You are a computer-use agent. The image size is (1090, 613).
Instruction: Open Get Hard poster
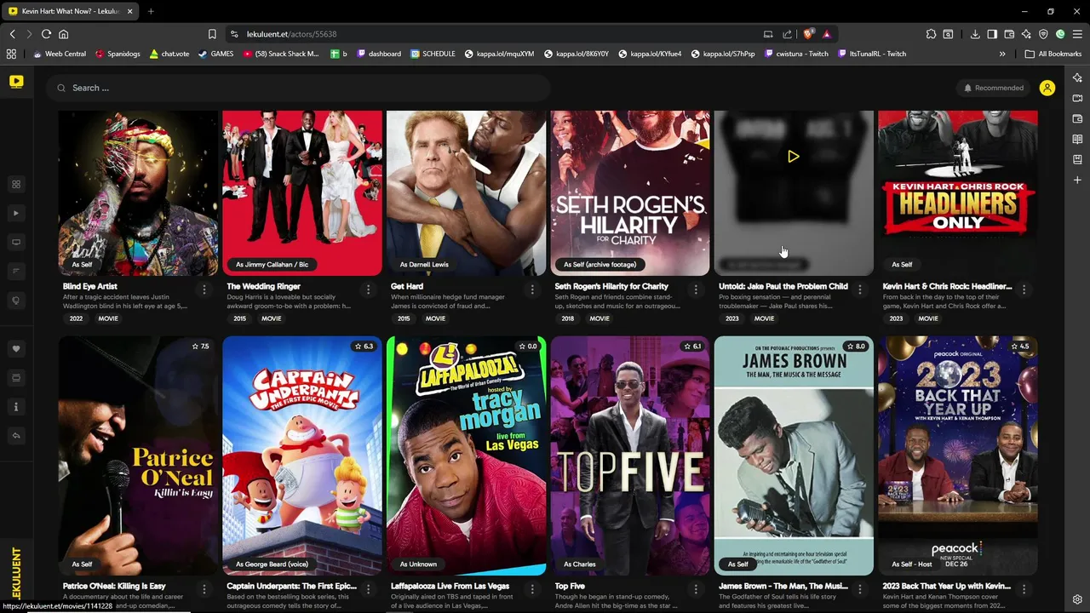[x=466, y=193]
